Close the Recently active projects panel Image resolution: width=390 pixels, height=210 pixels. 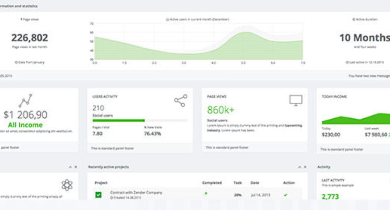tap(305, 167)
